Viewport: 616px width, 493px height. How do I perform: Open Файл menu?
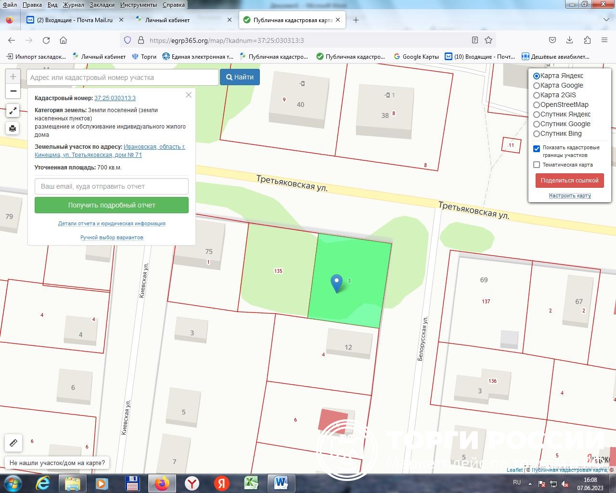pyautogui.click(x=10, y=4)
